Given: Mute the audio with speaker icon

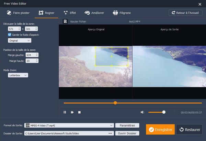Looking at the screenshot, I should pyautogui.click(x=142, y=112).
